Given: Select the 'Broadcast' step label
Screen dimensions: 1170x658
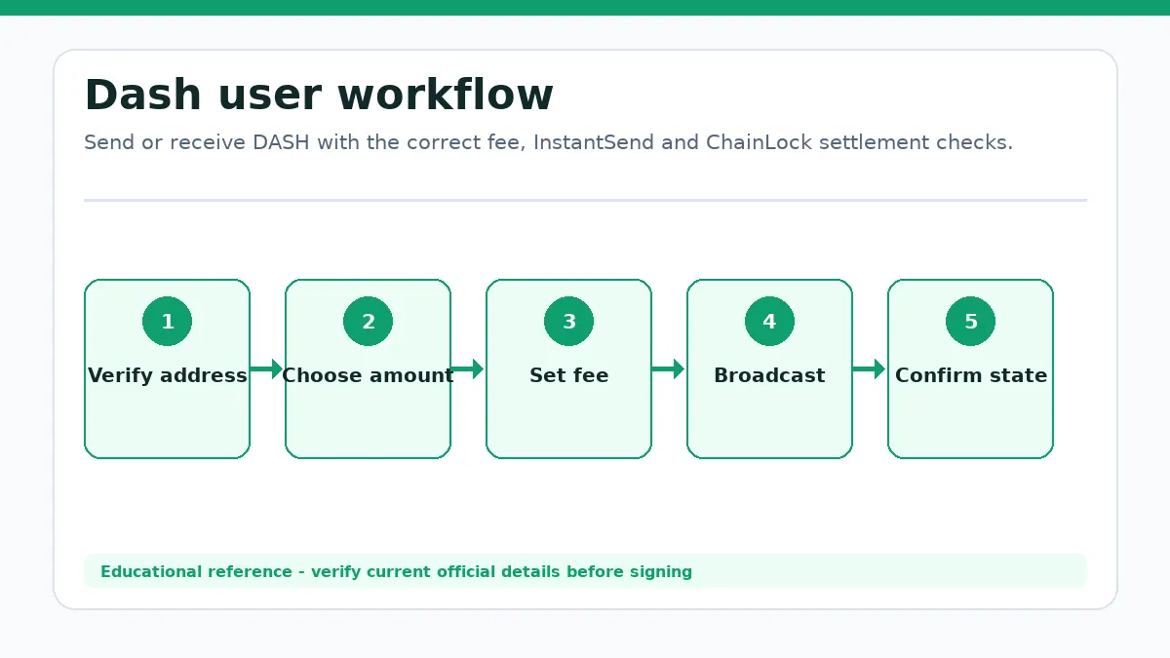Looking at the screenshot, I should coord(769,375).
